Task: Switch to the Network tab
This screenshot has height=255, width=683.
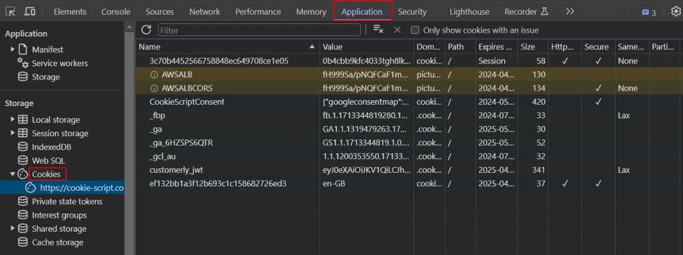Action: coord(204,12)
